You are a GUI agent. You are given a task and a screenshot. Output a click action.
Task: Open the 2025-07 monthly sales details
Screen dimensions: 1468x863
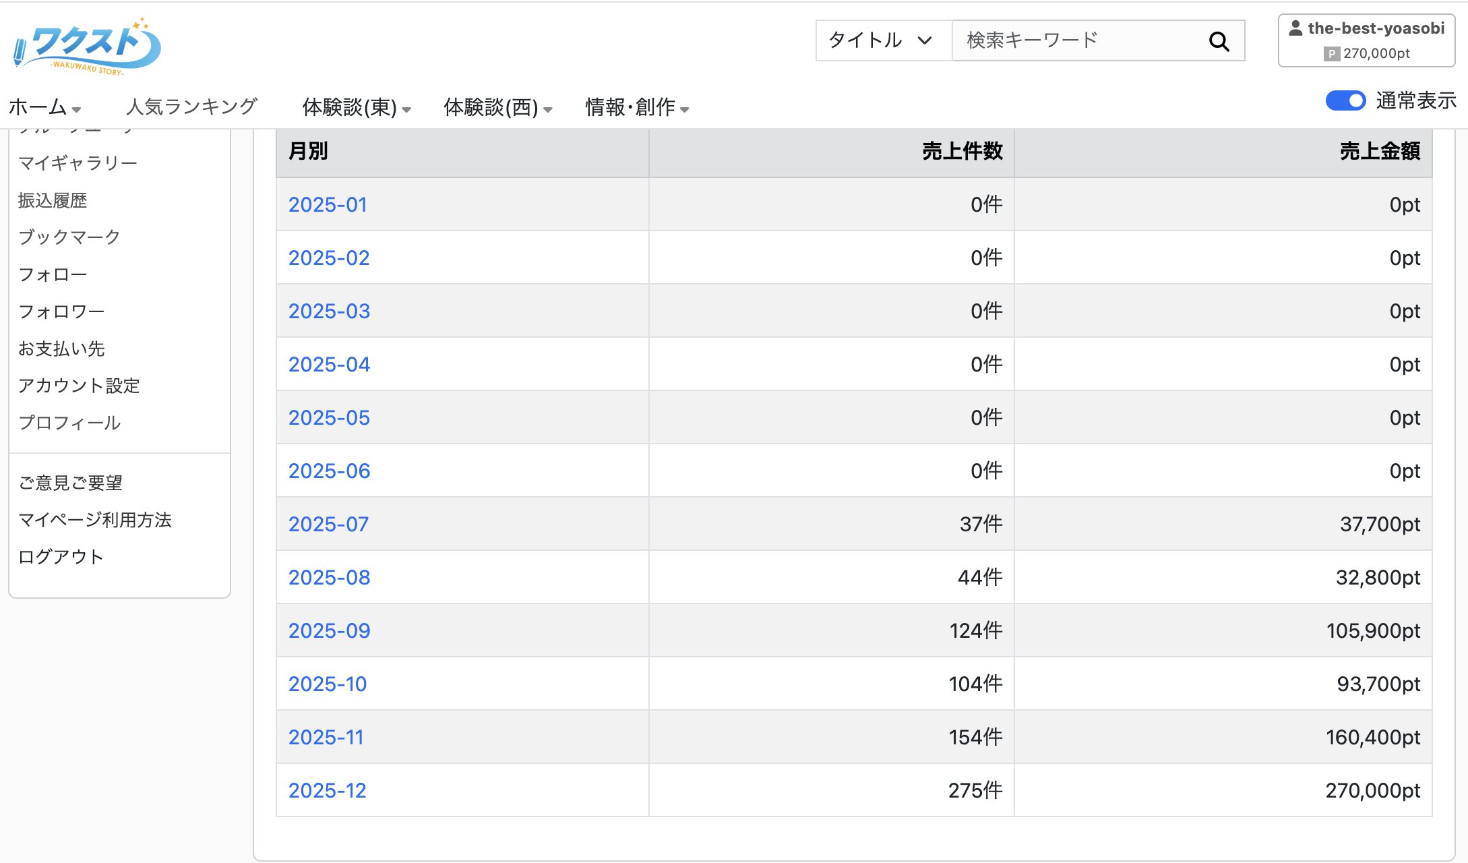click(x=328, y=524)
